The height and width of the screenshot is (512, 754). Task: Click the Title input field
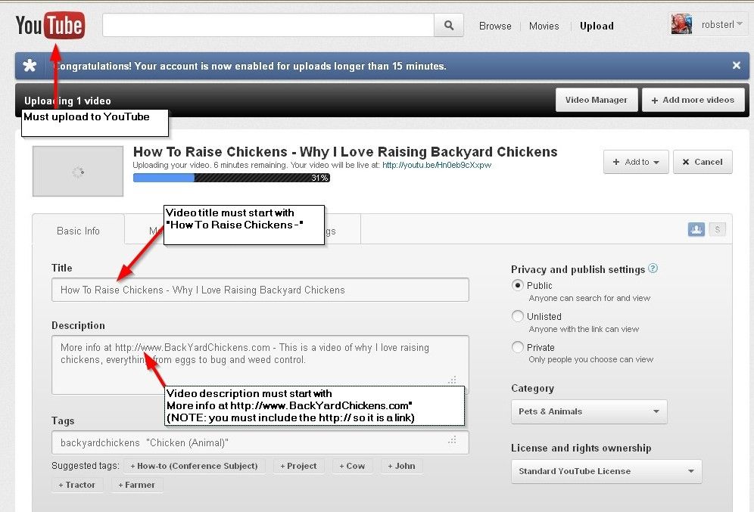click(260, 290)
